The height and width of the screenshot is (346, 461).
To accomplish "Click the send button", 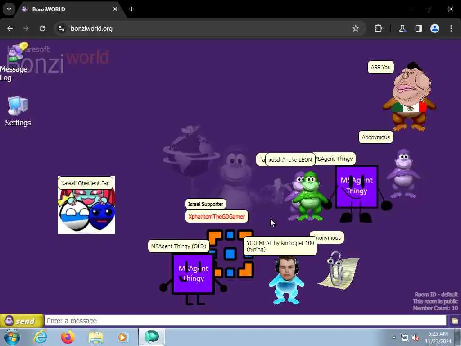I will tap(22, 321).
